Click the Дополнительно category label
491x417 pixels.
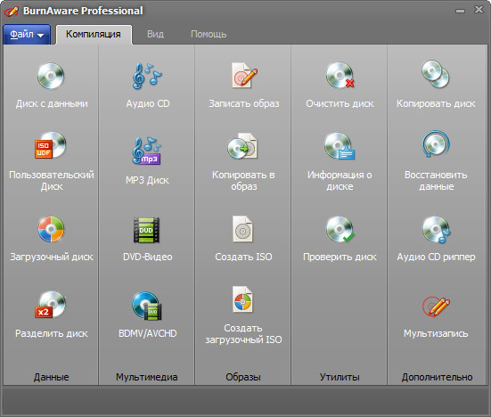437,377
